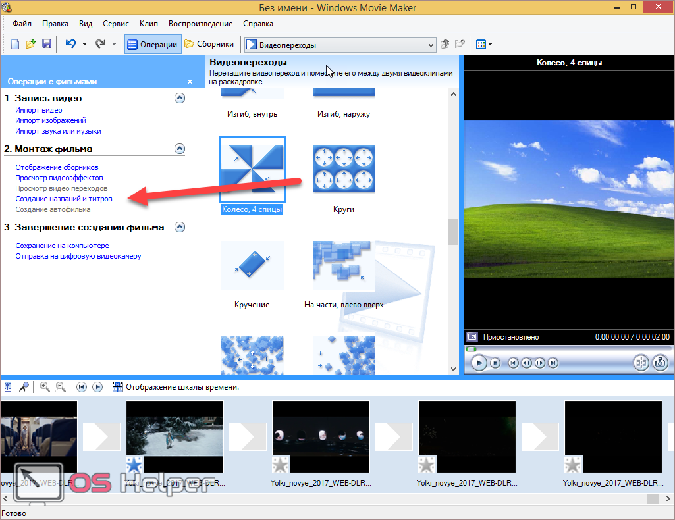Open the Воспроизведение menu
Image resolution: width=675 pixels, height=520 pixels.
tap(200, 24)
